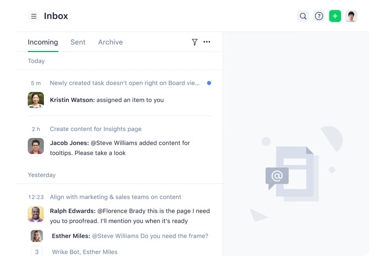Open the three-dot more options menu
The width and height of the screenshot is (385, 256).
point(207,42)
